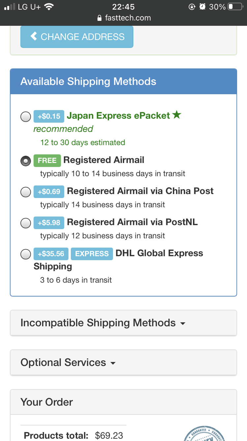
Task: Select Registered Airmail via China Post option
Action: pyautogui.click(x=26, y=192)
